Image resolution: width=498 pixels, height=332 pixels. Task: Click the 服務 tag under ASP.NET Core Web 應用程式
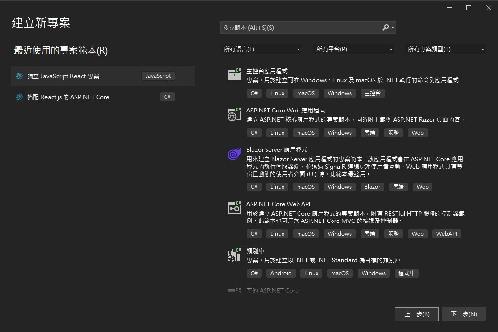click(x=394, y=133)
